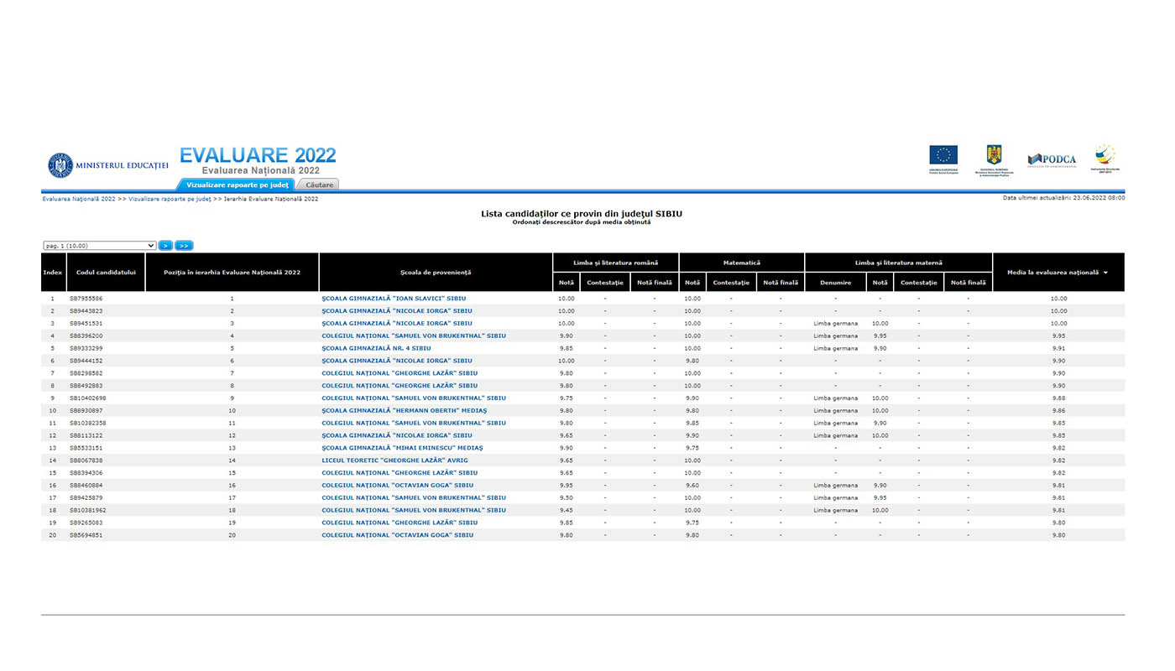Open Școala Gimnazială Nr. 4 Sibiu link
This screenshot has width=1175, height=671.
tap(376, 348)
